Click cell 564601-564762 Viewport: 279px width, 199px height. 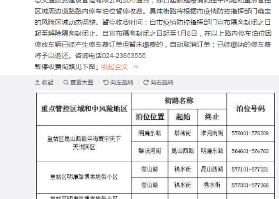(x=251, y=151)
